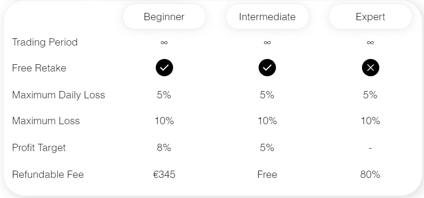This screenshot has width=424, height=198.
Task: Click the Beginner trading period infinity symbol
Action: (164, 43)
